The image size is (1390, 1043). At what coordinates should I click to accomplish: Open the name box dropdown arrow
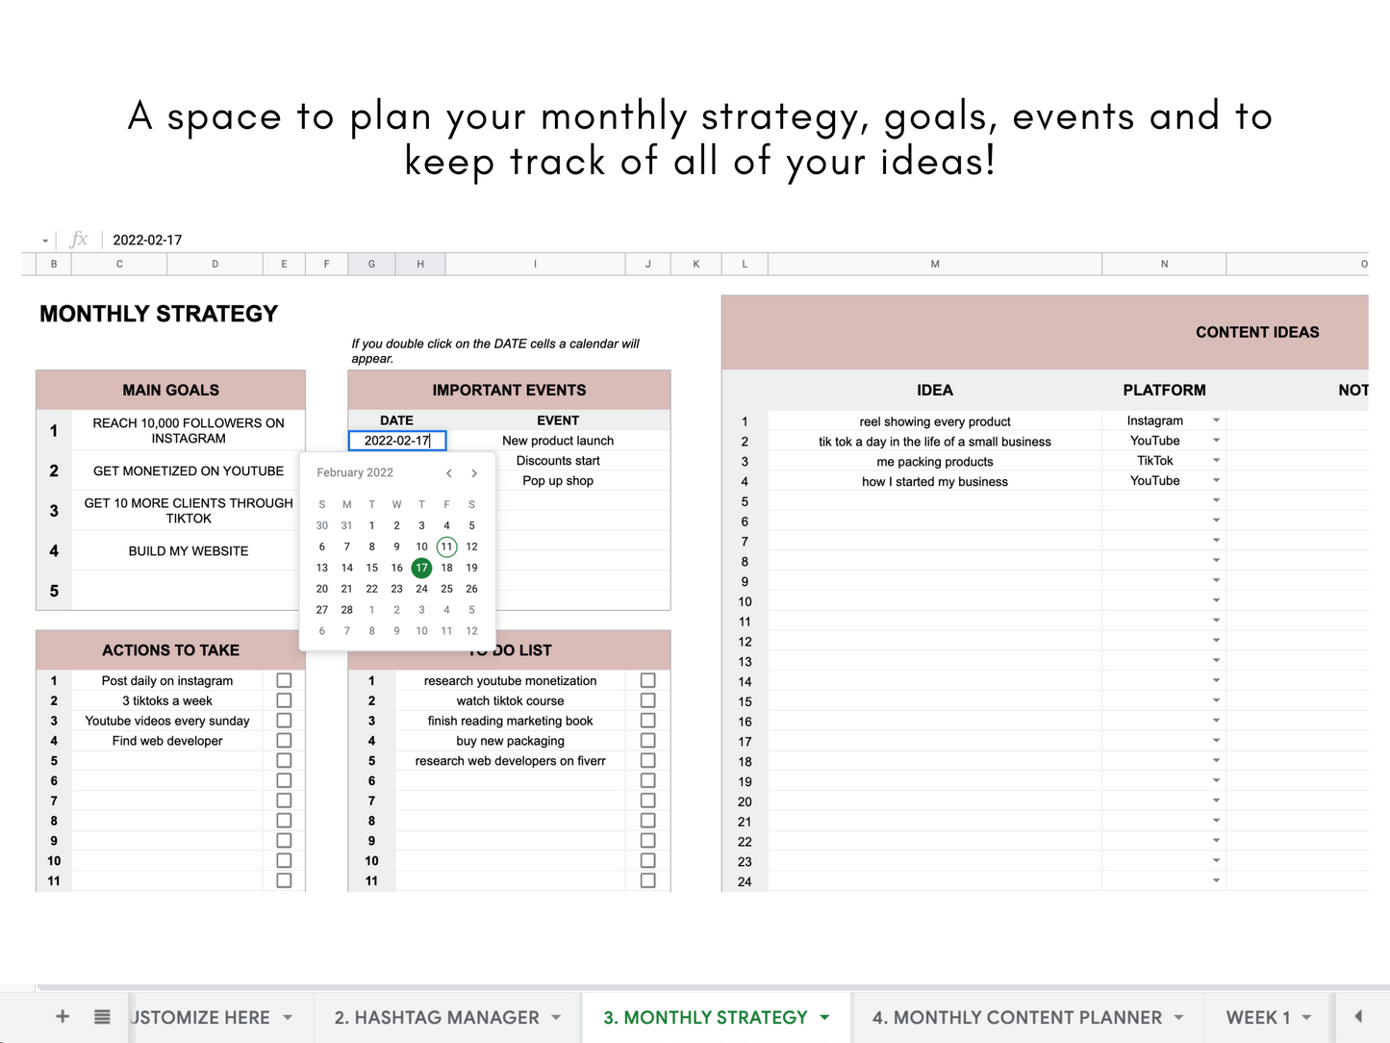click(43, 239)
